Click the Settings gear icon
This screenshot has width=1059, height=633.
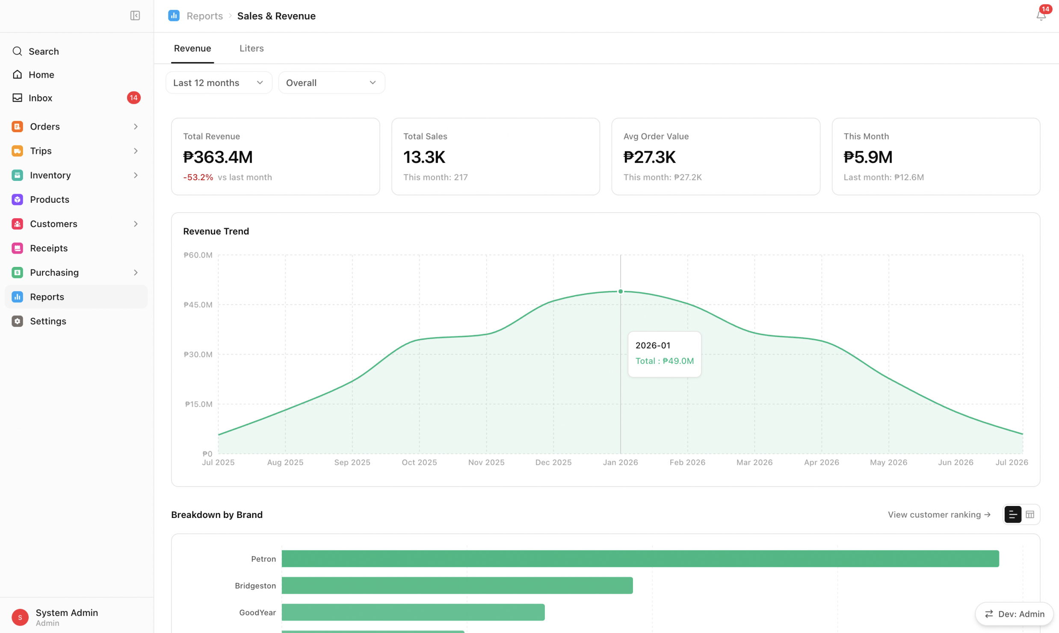pos(17,322)
